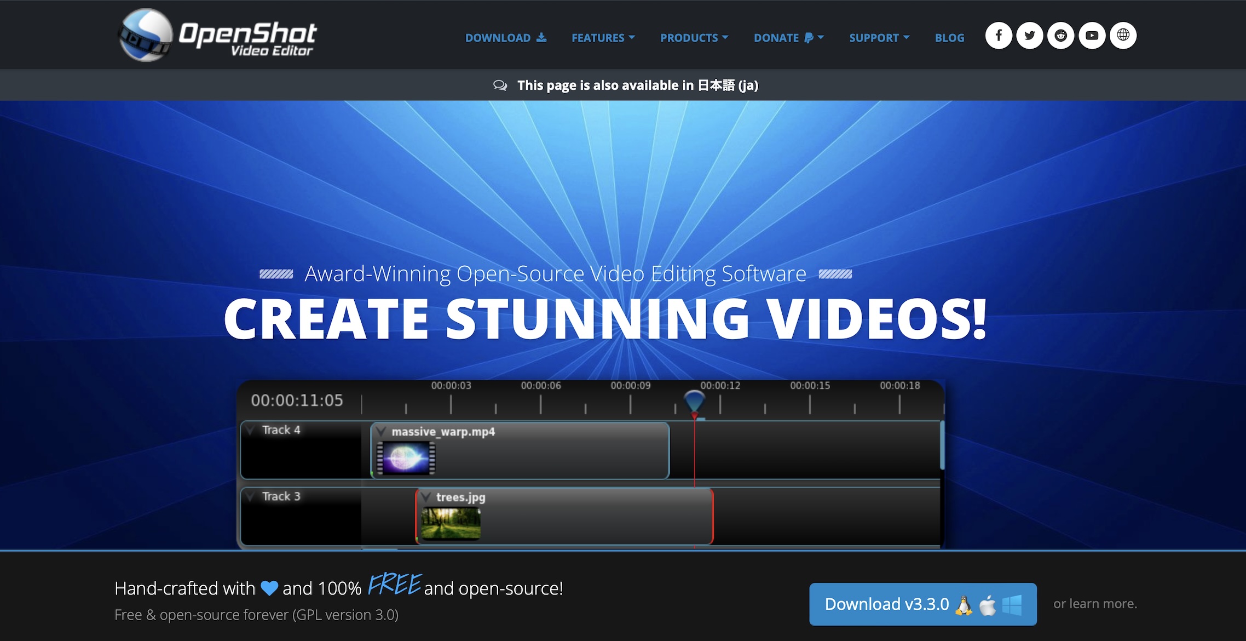This screenshot has height=641, width=1246.
Task: Click the blue playhead marker on timeline
Action: pos(694,402)
